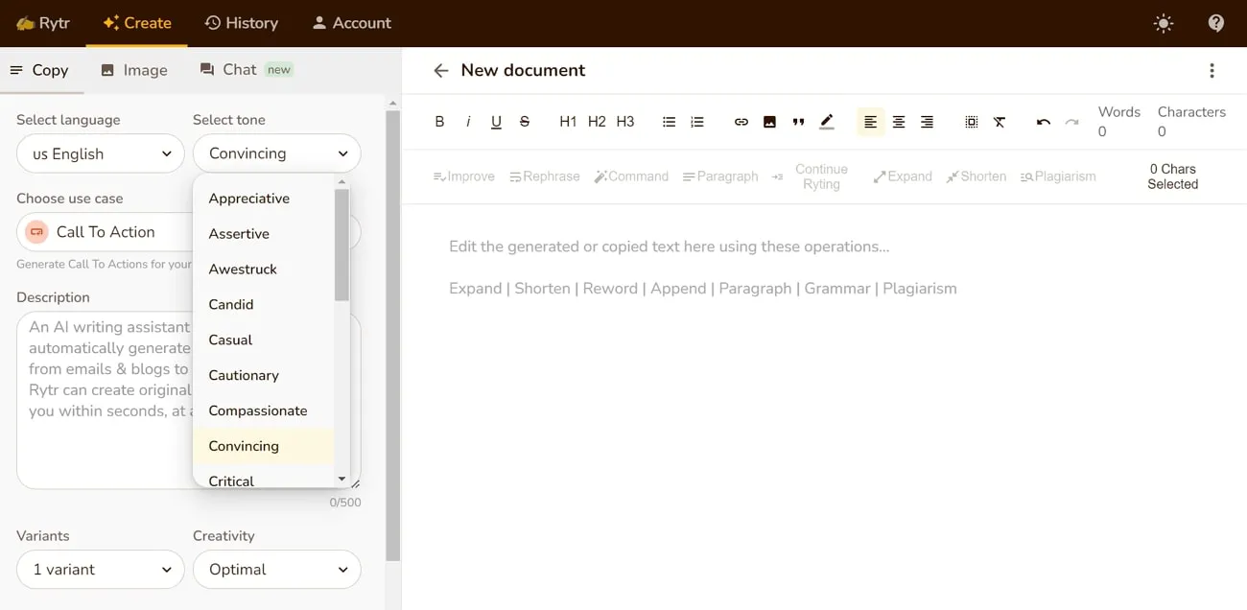Screen dimensions: 1247x610
Task: Undo the last edit
Action: click(1043, 122)
